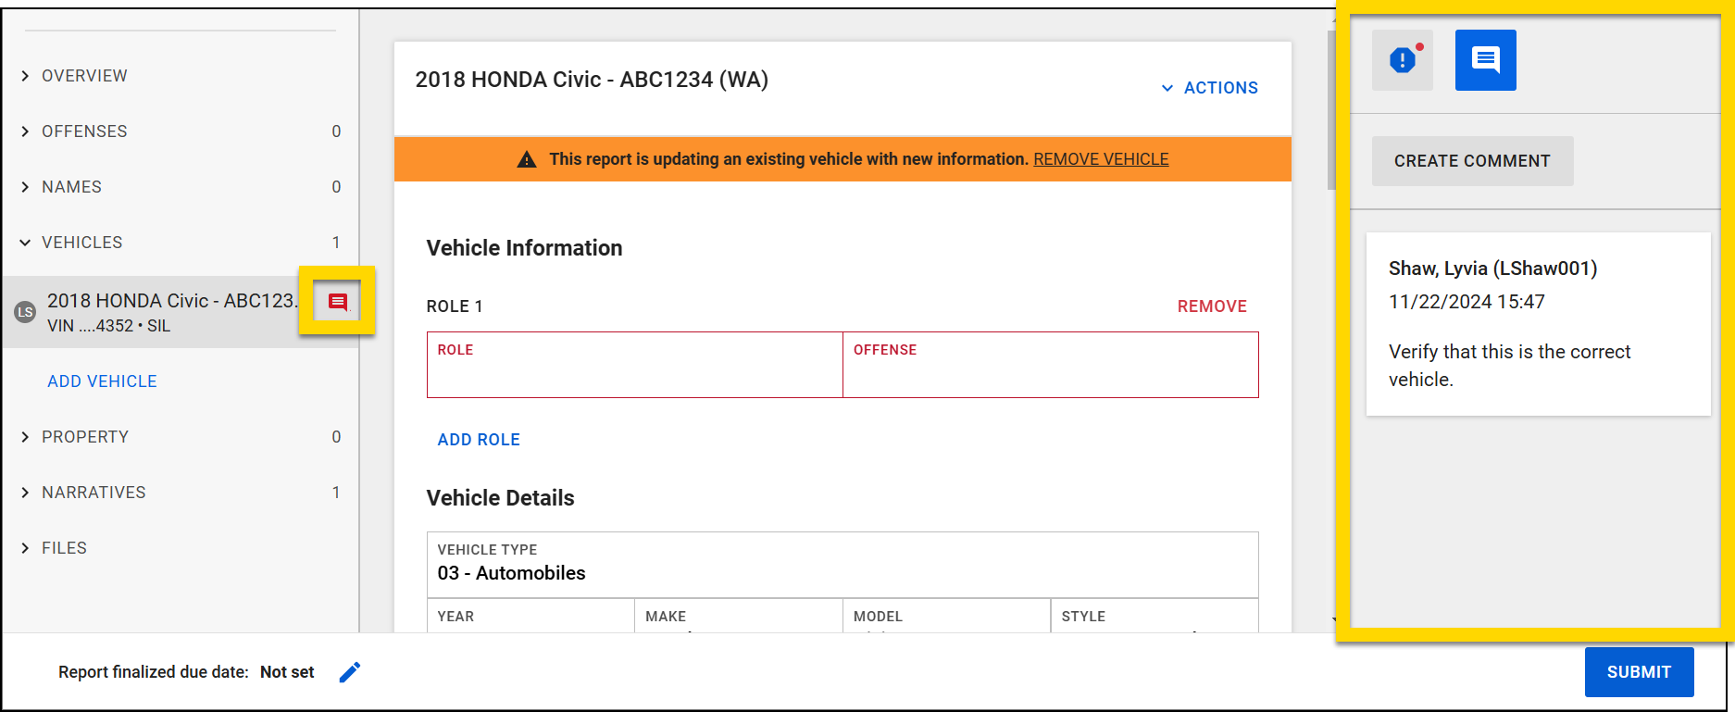Select the blue comment panel icon
The image size is (1735, 712).
1485,59
